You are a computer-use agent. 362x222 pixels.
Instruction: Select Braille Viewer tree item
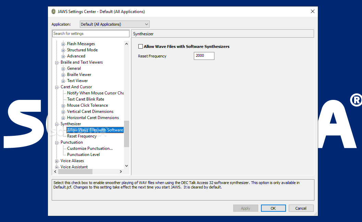click(79, 75)
